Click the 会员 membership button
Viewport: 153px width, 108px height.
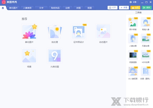tap(135, 8)
